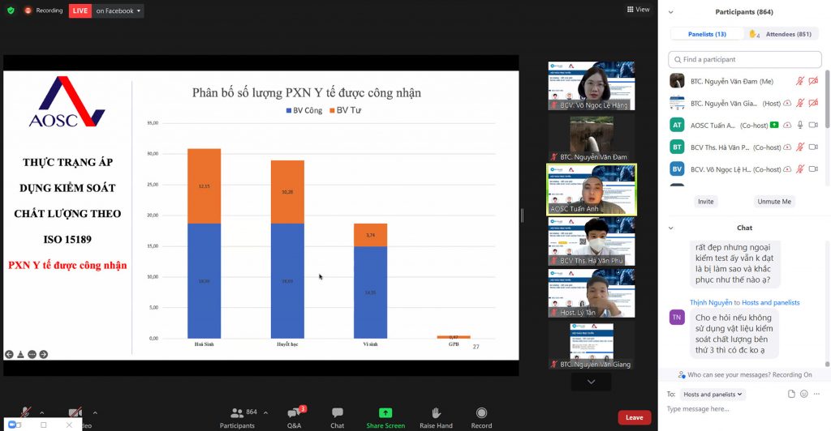
Task: Start Share Screen with green icon
Action: pos(385,412)
